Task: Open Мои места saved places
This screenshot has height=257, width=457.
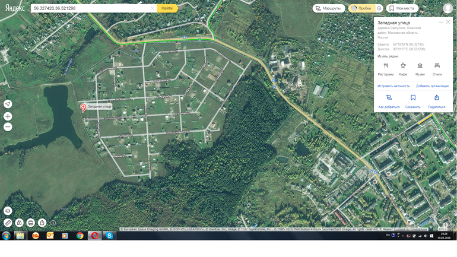Action: pos(402,8)
